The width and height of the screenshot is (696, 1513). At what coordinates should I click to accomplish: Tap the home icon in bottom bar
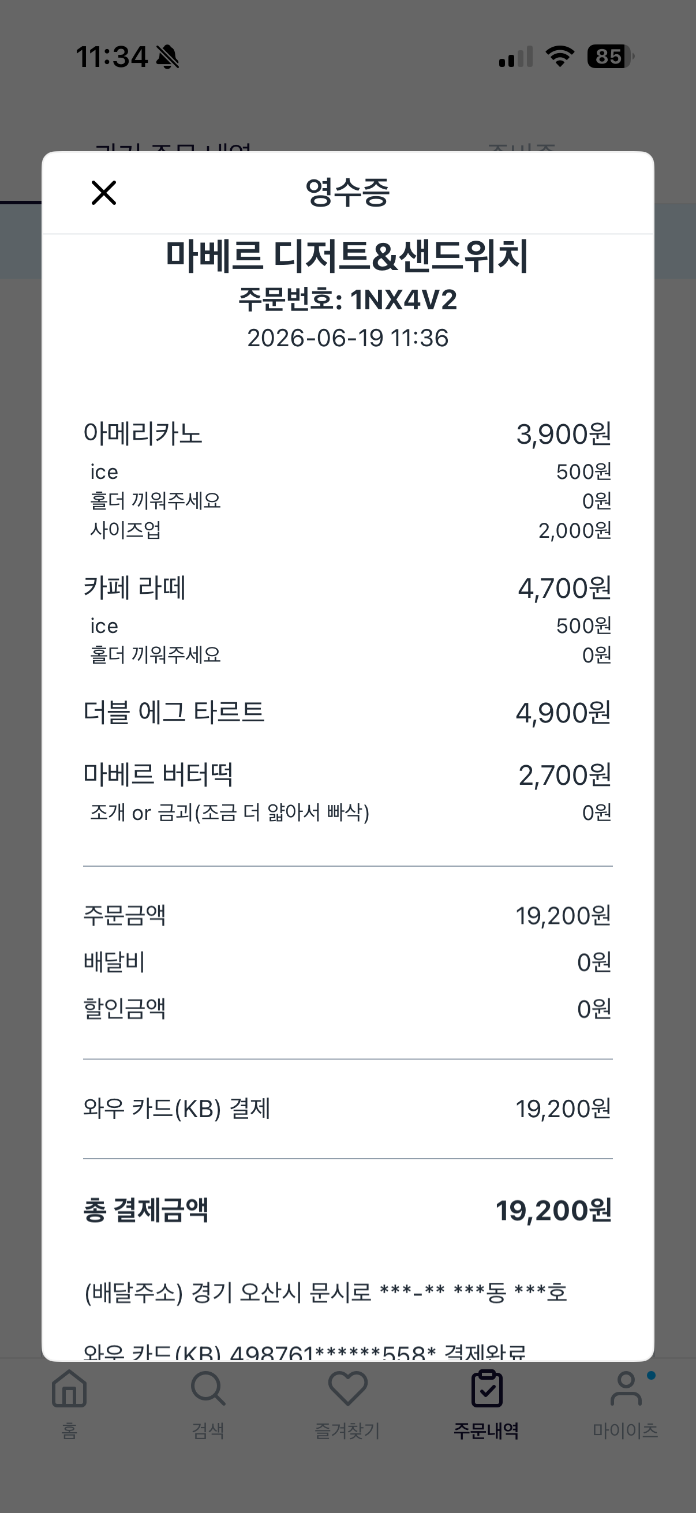(x=69, y=1388)
